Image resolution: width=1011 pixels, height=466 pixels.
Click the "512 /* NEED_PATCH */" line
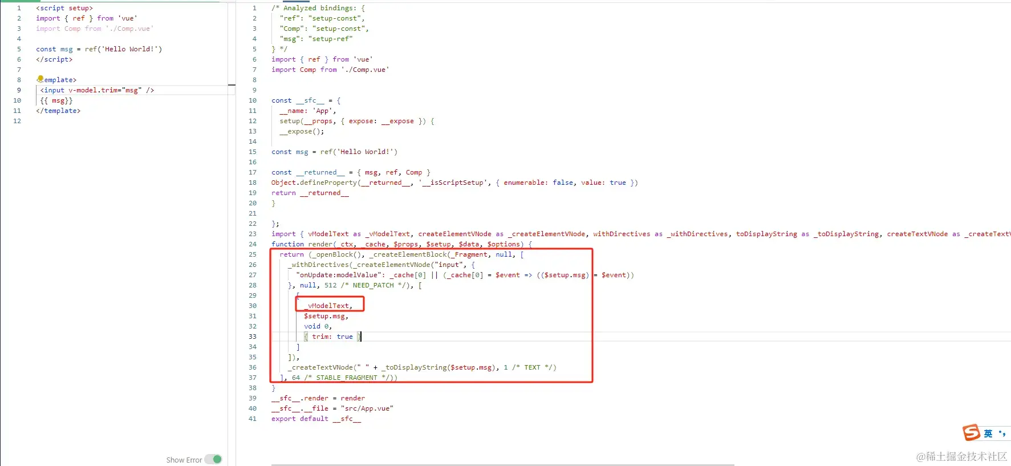(x=355, y=285)
